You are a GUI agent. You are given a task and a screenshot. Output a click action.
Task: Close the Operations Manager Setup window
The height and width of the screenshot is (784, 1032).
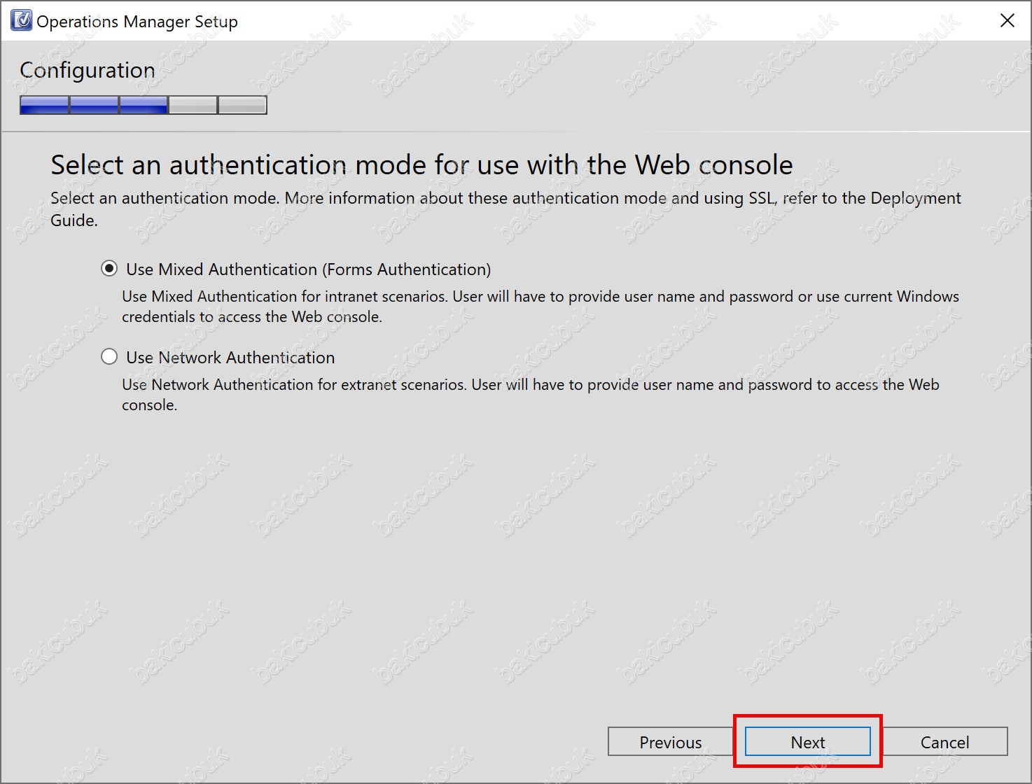pos(1007,21)
